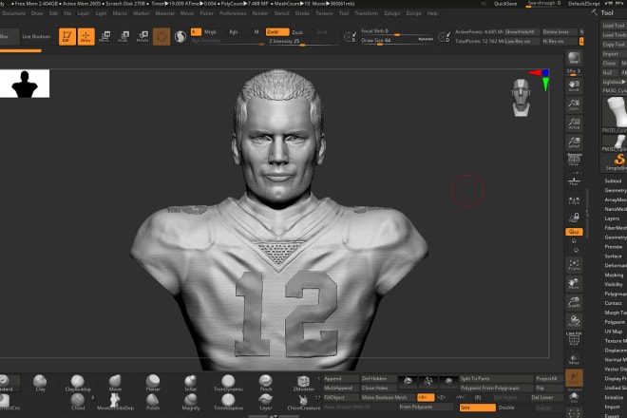Click the Zoom canvas icon
Screen dimensions: 627x418
[x=574, y=104]
